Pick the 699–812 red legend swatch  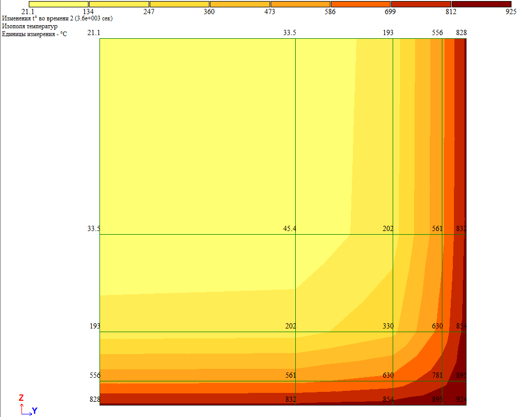click(x=421, y=4)
